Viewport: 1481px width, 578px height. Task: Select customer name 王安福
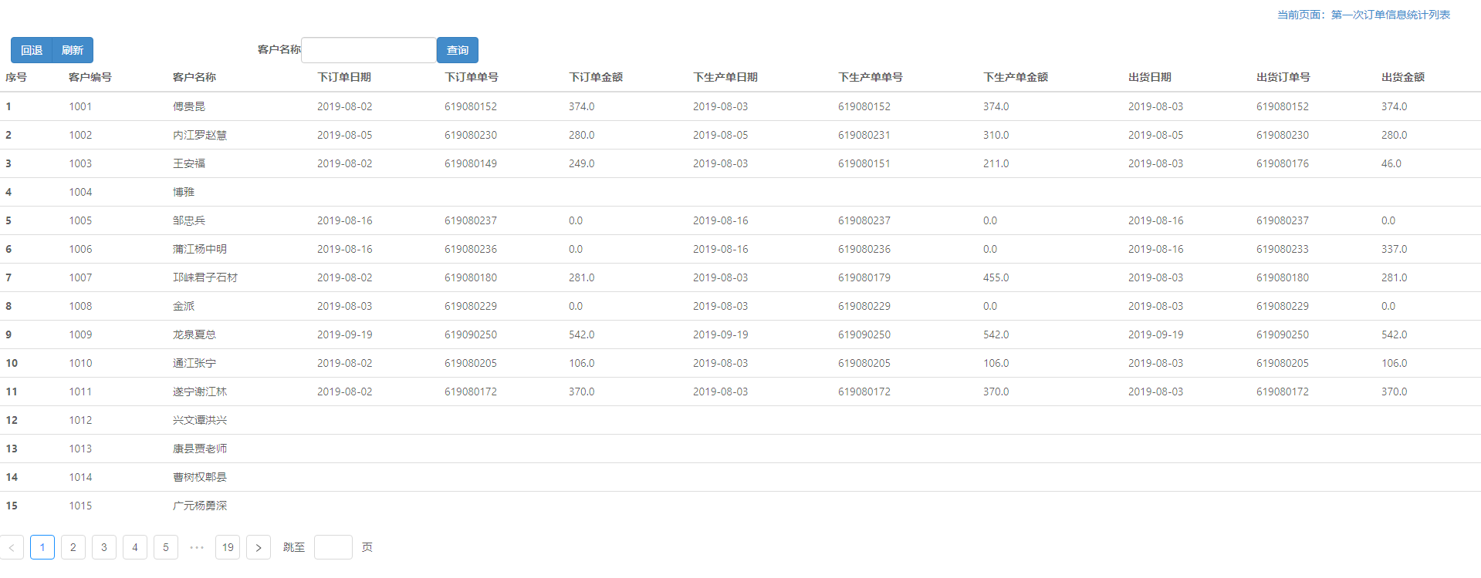(x=189, y=163)
